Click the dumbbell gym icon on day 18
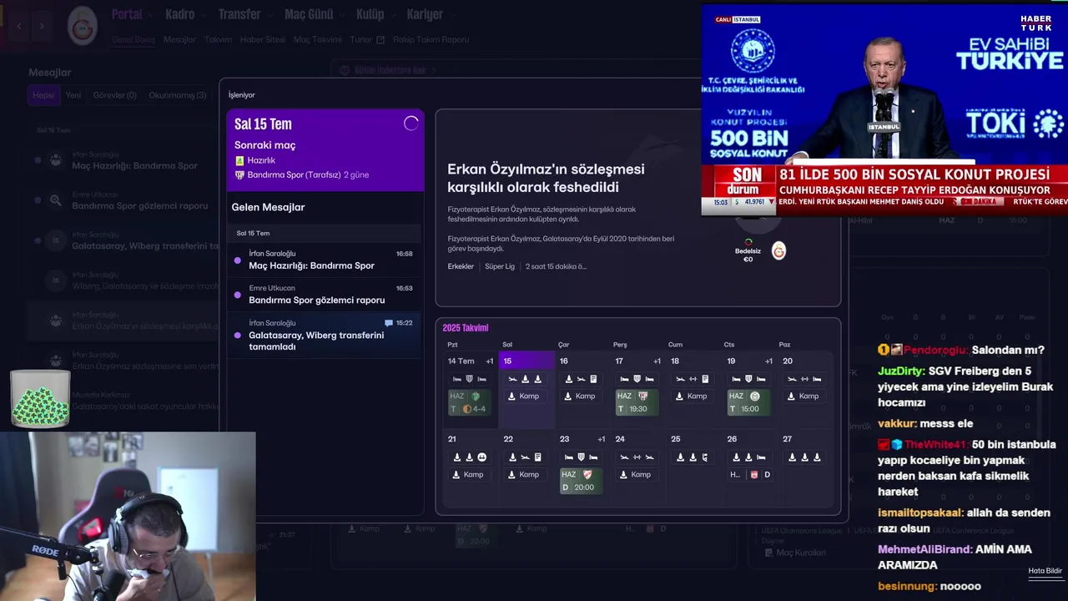The image size is (1068, 601). click(693, 379)
